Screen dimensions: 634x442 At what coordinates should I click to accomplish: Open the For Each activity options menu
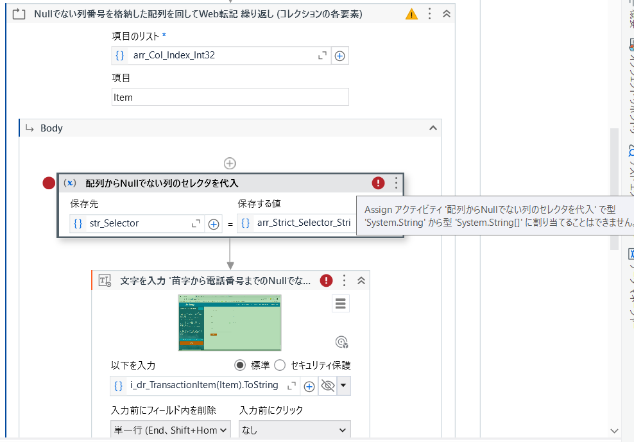point(429,13)
